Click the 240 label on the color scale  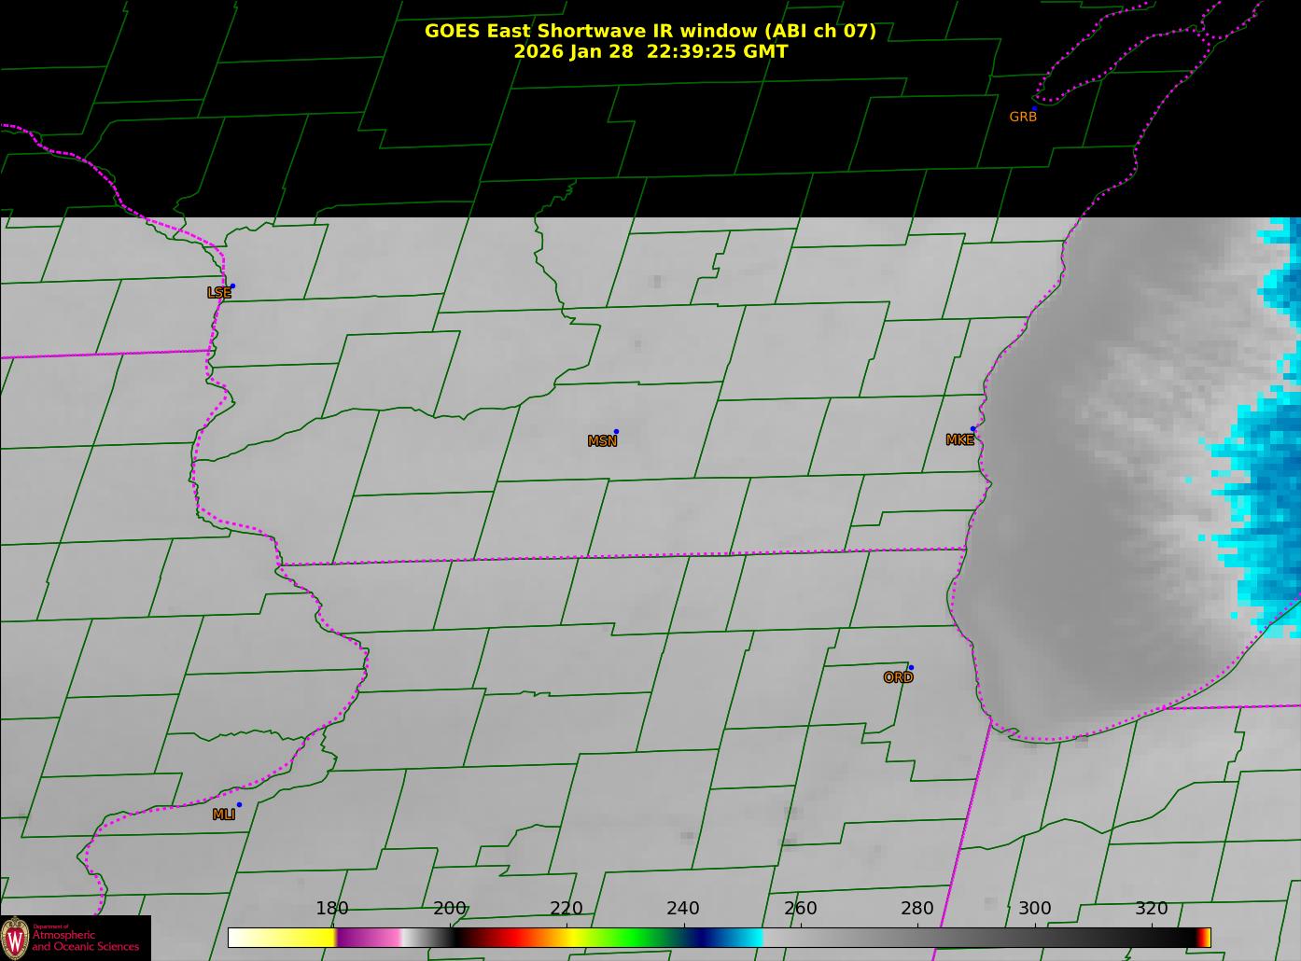pyautogui.click(x=683, y=909)
